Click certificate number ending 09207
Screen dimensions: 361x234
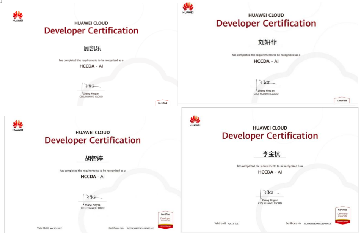pyautogui.click(x=318, y=223)
